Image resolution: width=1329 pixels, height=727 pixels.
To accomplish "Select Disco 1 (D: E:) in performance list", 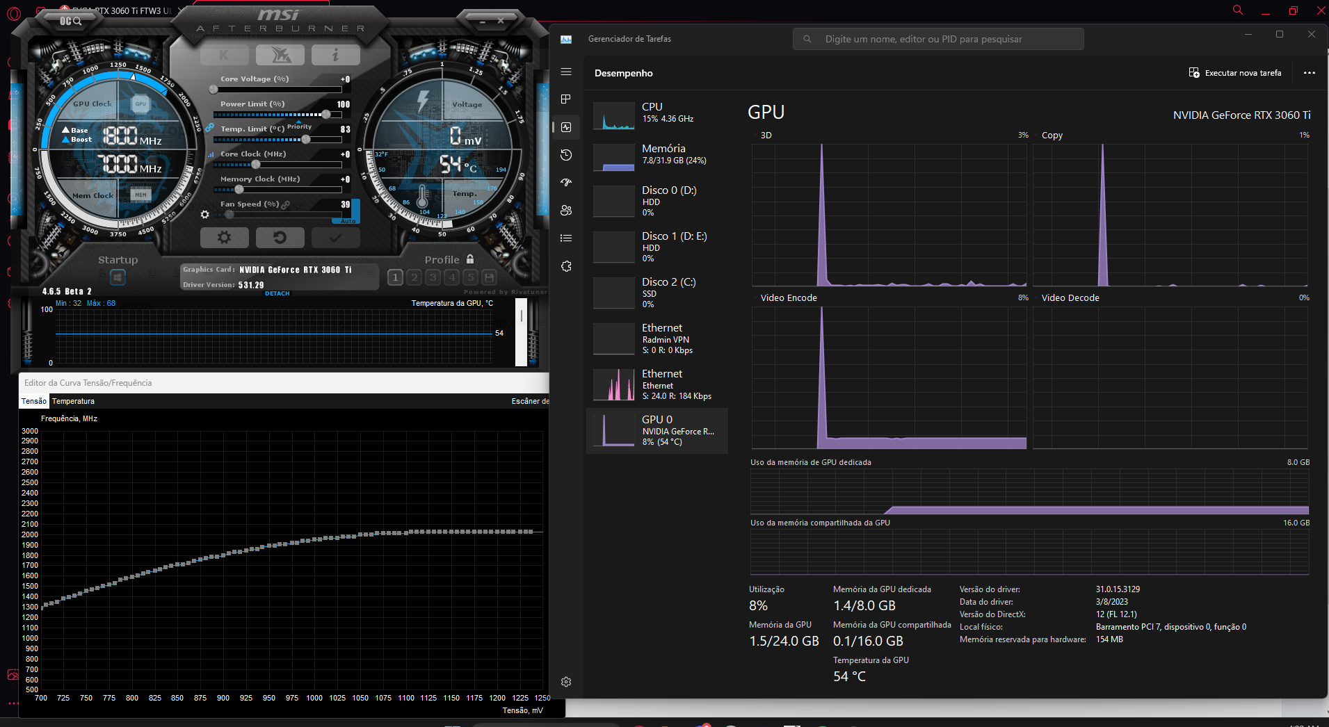I will click(x=657, y=247).
